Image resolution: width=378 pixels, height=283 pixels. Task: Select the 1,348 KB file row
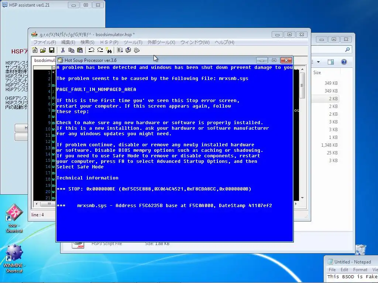point(326,145)
